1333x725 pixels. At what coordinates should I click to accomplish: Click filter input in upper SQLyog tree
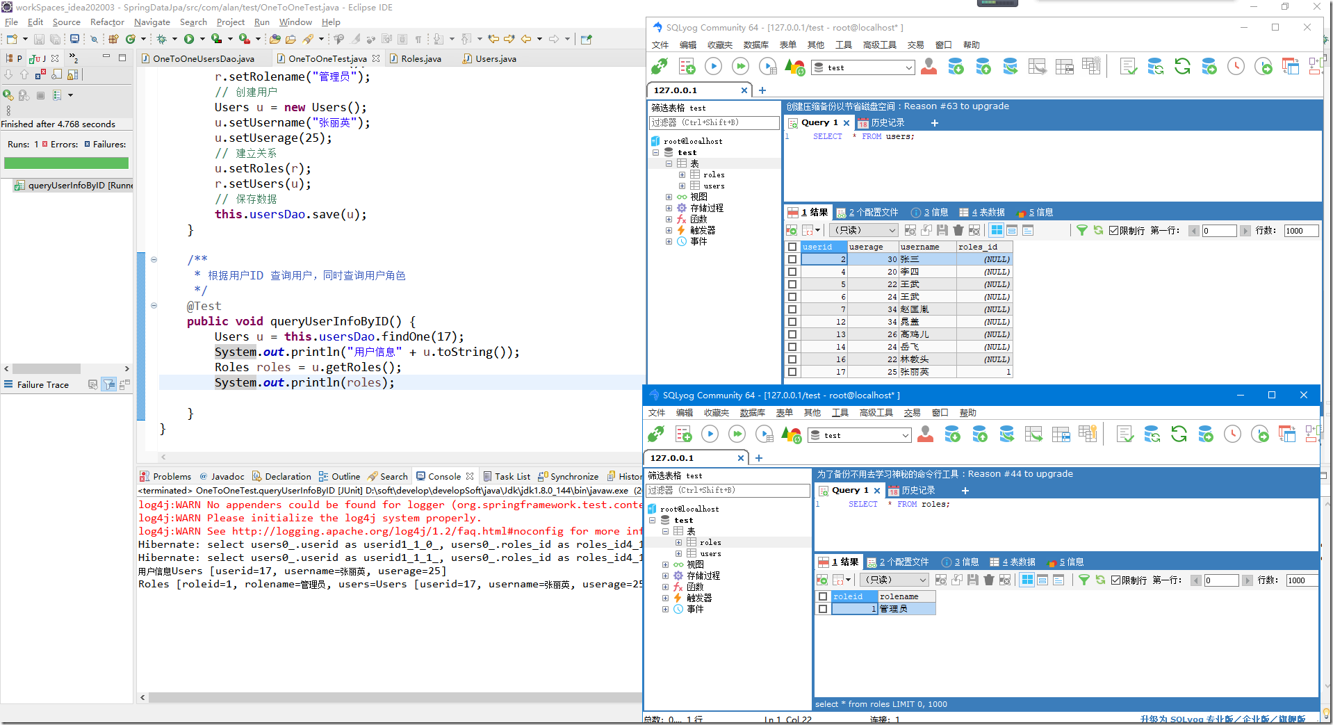pyautogui.click(x=714, y=122)
